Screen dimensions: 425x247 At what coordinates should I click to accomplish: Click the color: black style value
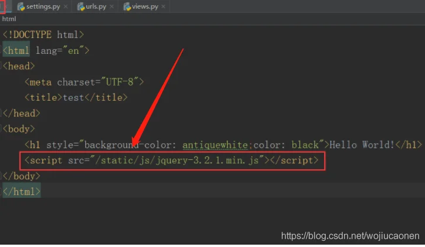(286, 145)
